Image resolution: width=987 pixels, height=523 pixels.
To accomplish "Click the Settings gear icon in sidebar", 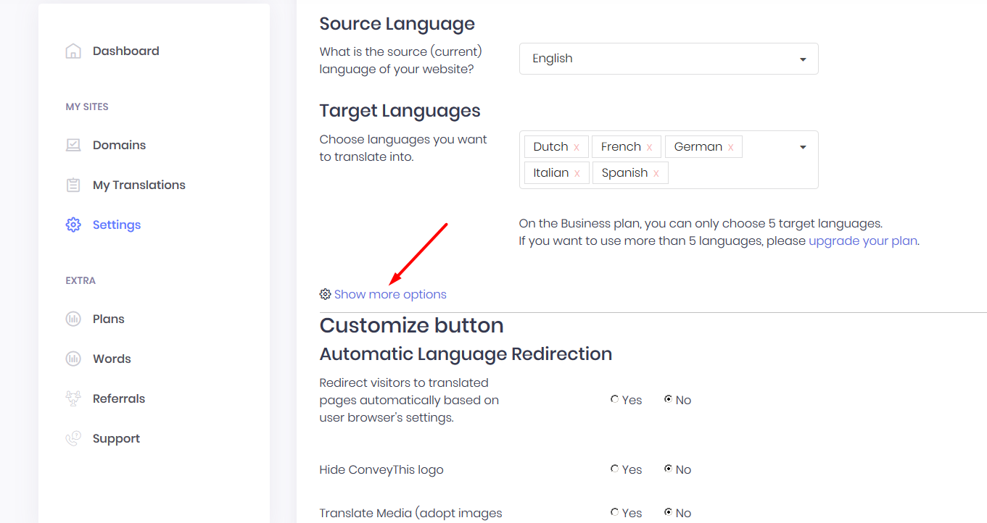I will tap(73, 225).
